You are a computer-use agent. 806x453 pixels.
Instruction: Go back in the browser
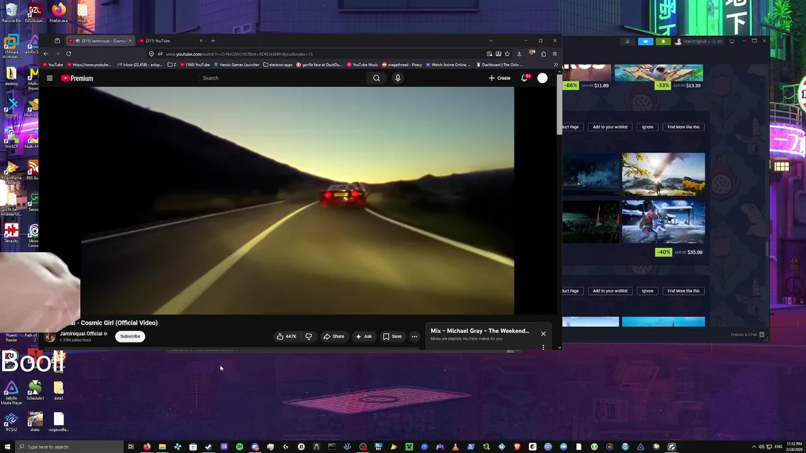tap(45, 53)
